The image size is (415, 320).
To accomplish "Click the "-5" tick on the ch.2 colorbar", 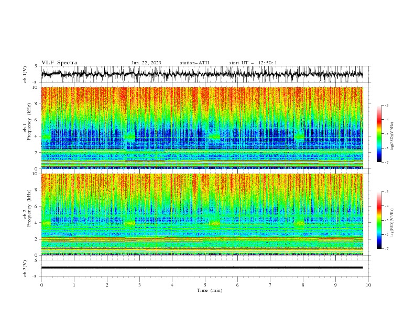I will point(386,220).
